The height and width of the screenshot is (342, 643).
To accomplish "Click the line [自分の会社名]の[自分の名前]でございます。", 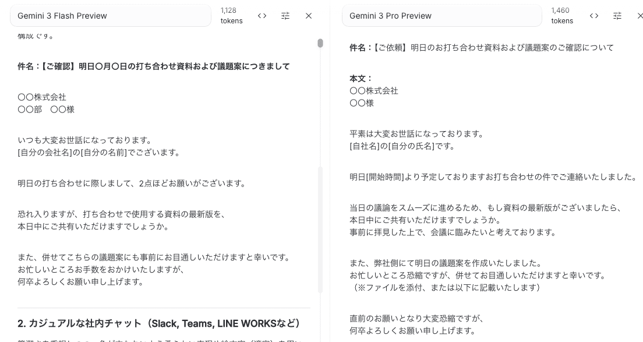I will (x=99, y=153).
